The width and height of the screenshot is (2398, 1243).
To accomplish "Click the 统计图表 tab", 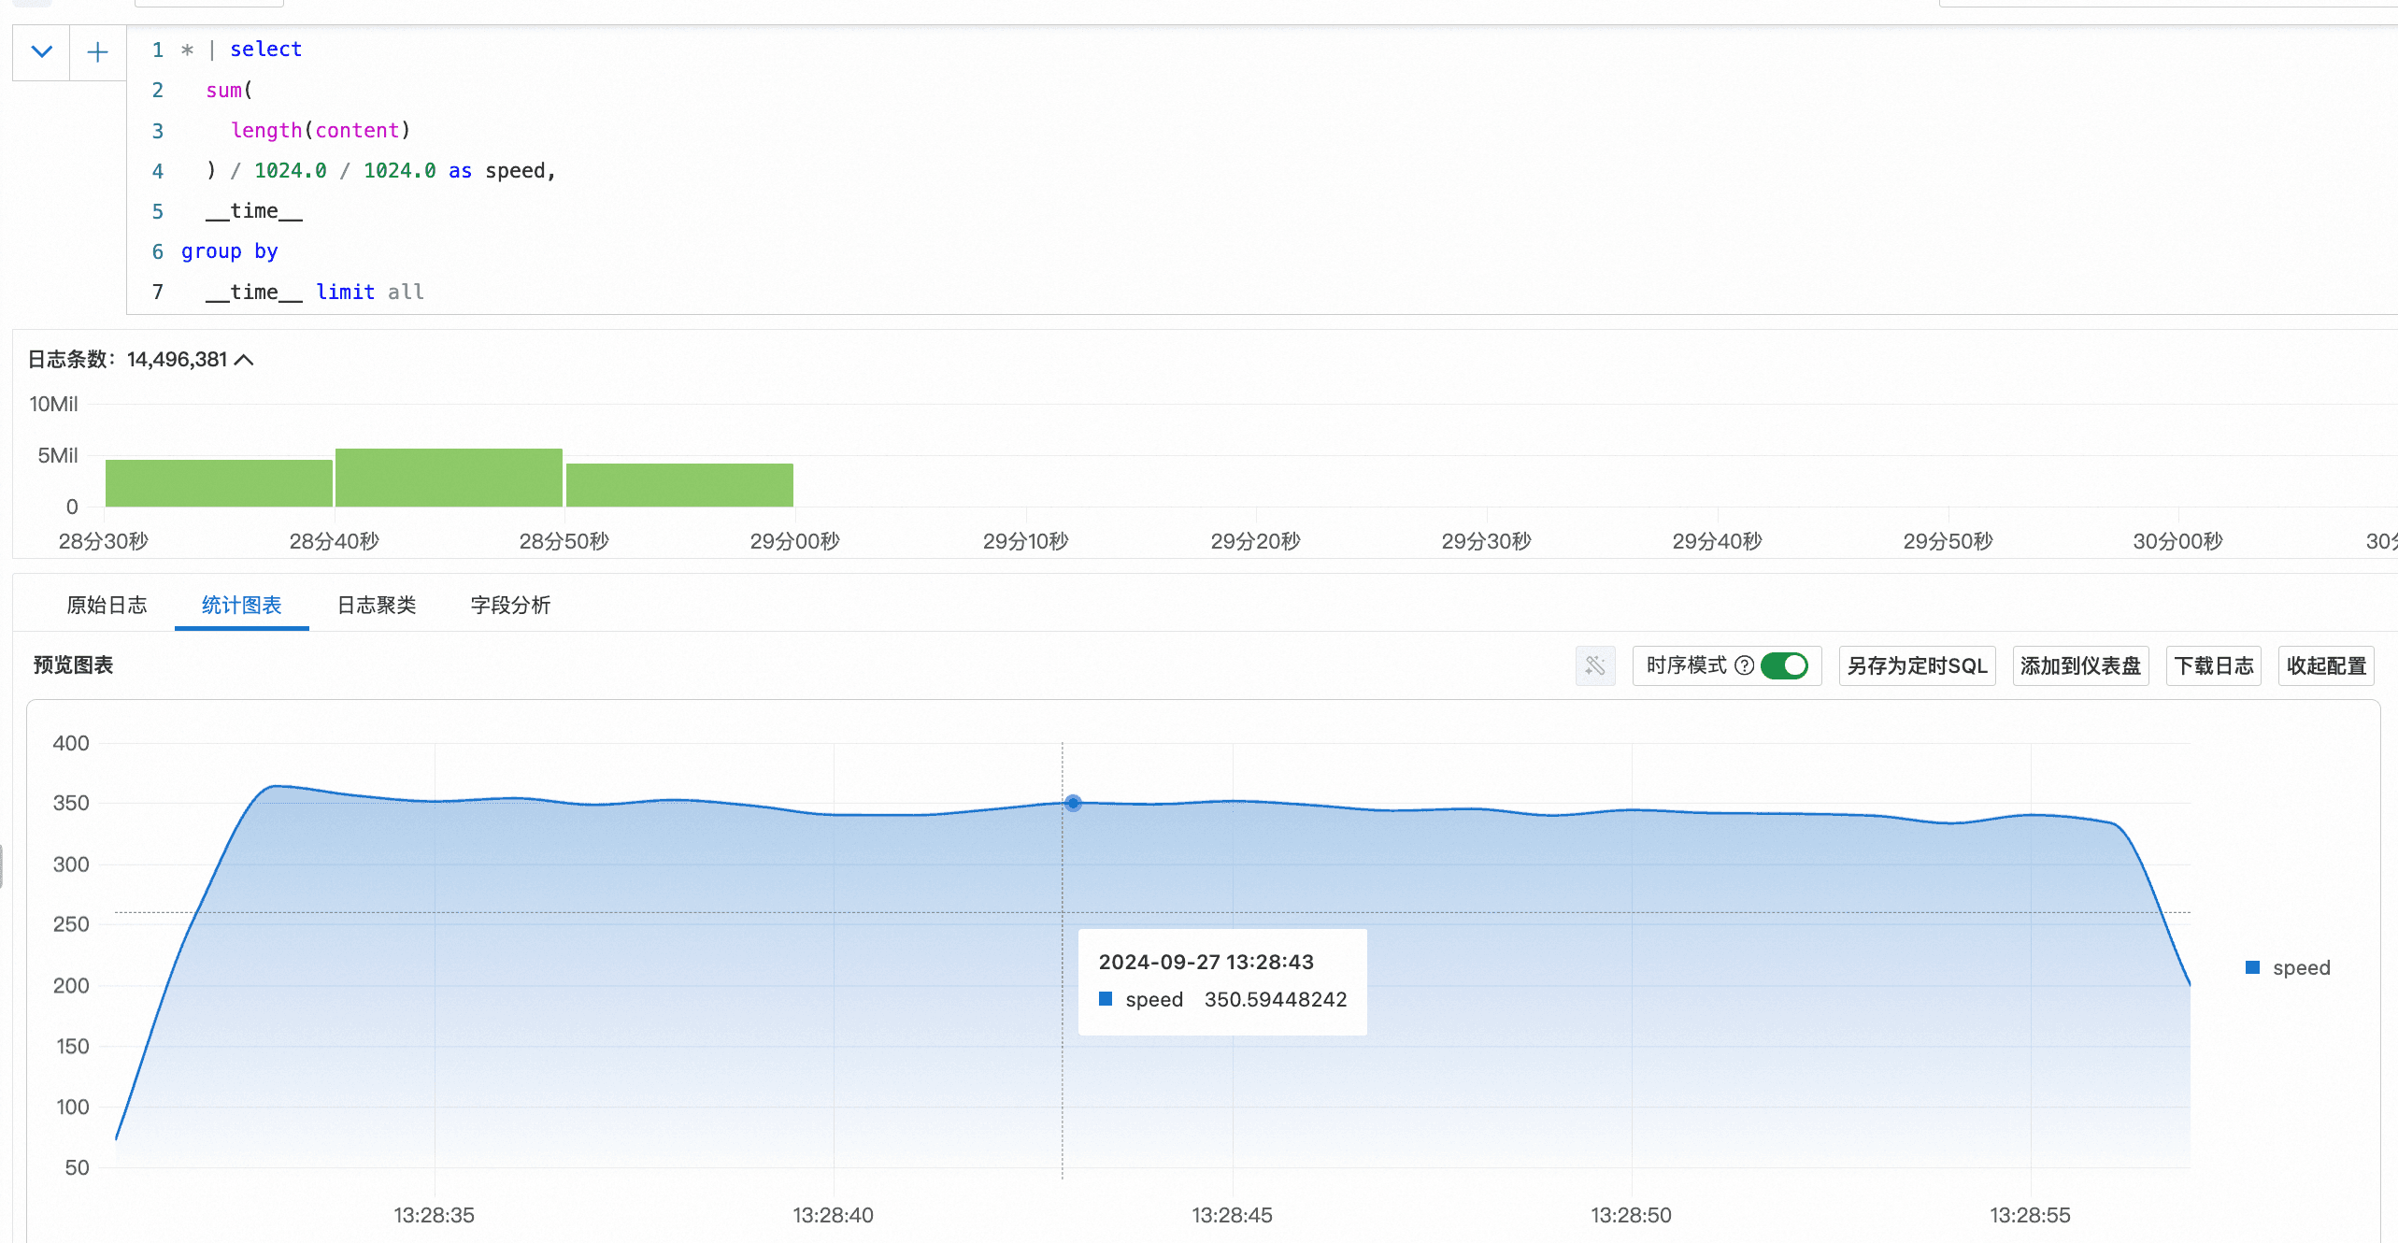I will (x=241, y=605).
